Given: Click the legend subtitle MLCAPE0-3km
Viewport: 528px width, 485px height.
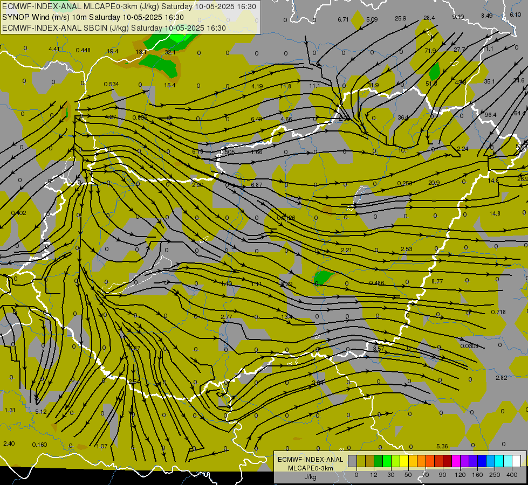Looking at the screenshot, I should tap(310, 468).
